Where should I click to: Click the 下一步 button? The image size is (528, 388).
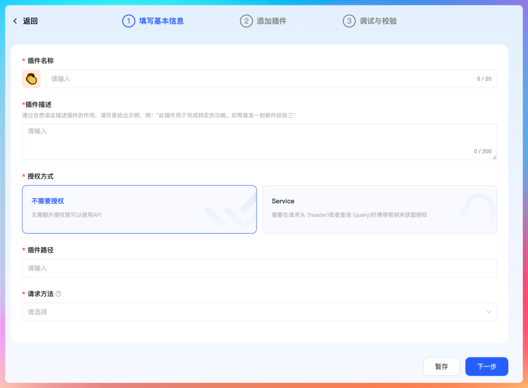(x=486, y=366)
